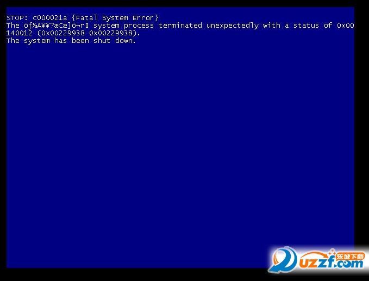This screenshot has width=369, height=281.
Task: Click the '0x00' at the line end
Action: (346, 26)
